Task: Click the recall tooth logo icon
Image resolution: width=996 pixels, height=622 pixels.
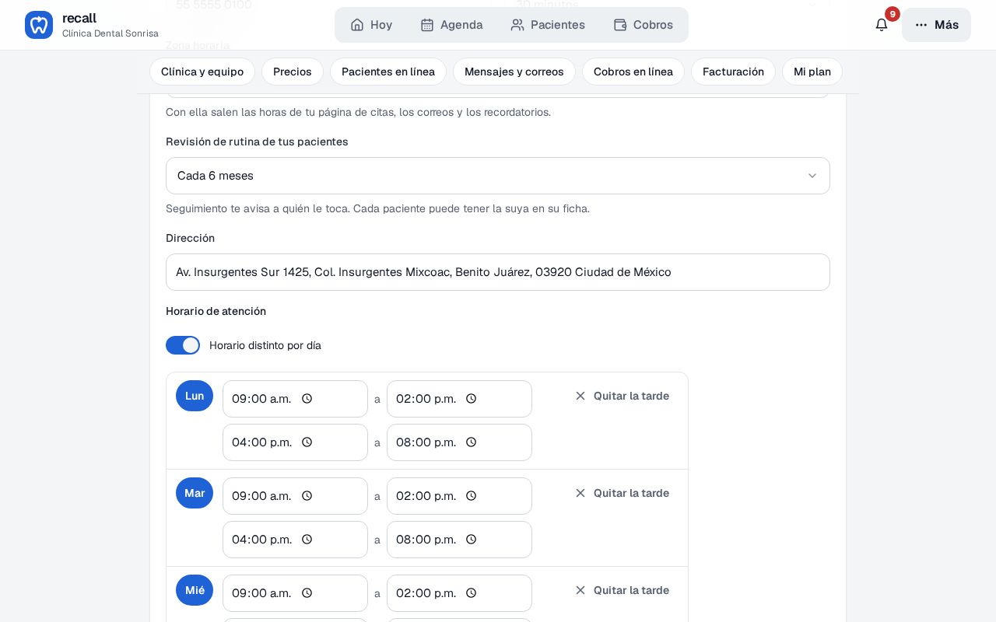Action: pos(39,25)
